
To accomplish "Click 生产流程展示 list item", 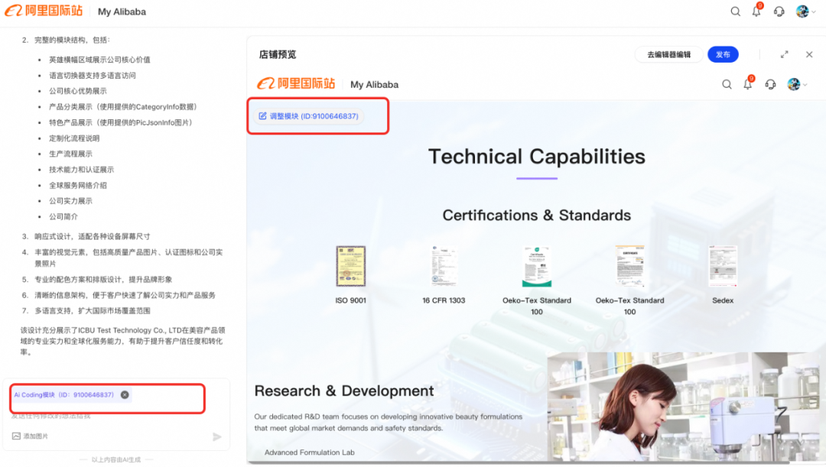I will tap(70, 154).
